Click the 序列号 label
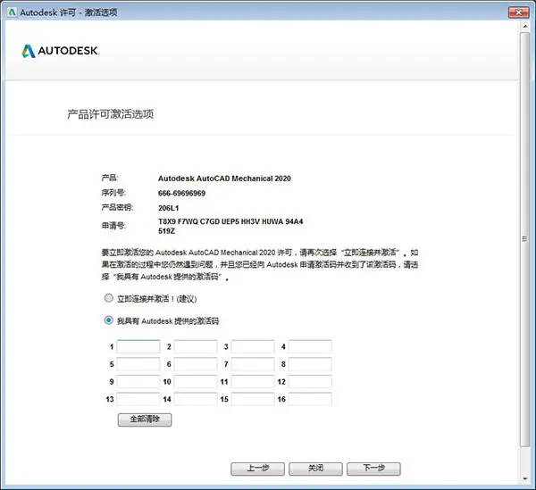 pos(113,193)
